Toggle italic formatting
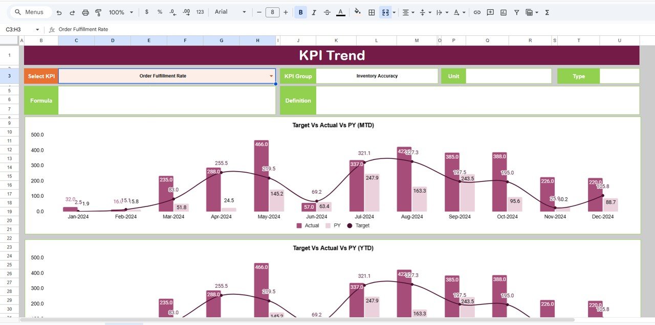The image size is (655, 325). click(x=314, y=12)
